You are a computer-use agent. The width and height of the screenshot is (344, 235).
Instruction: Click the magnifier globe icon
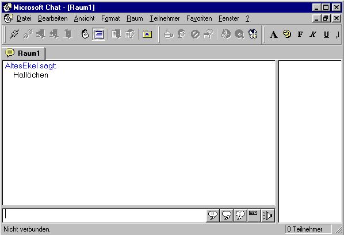point(239,34)
